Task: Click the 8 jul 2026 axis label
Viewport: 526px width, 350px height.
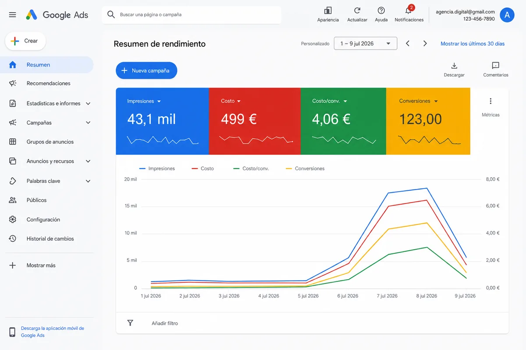Action: [x=426, y=296]
